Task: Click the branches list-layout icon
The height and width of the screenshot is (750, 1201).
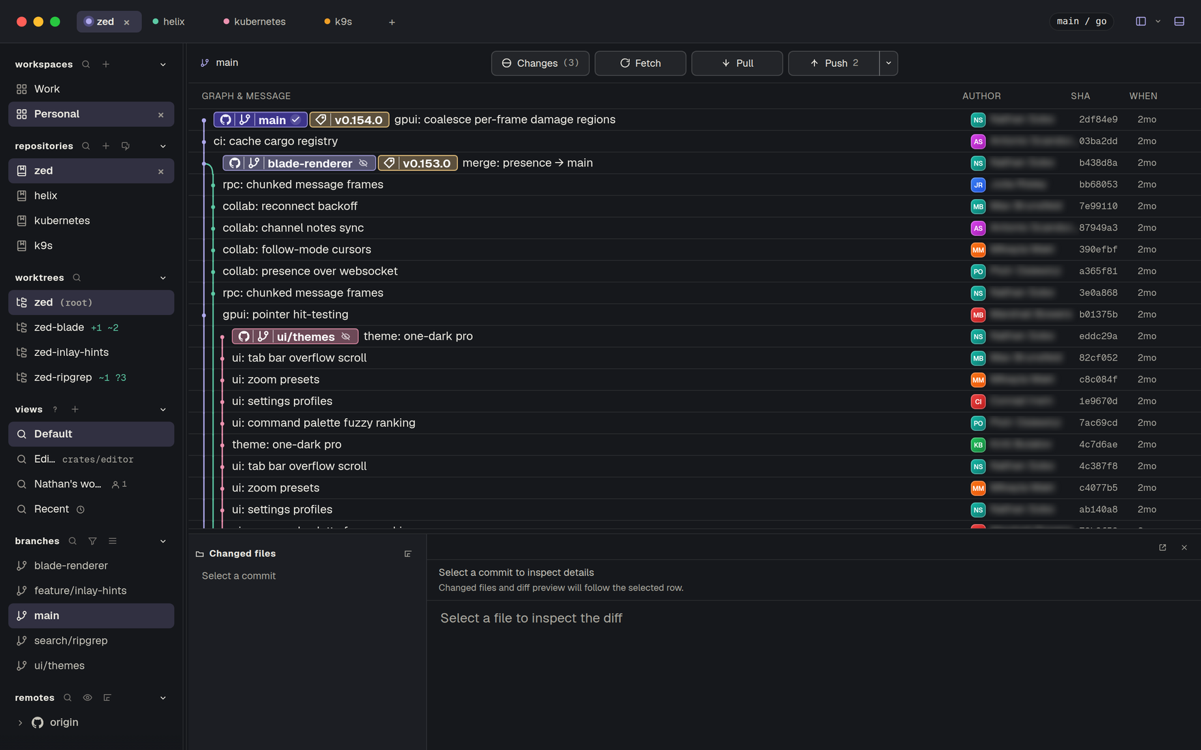Action: pyautogui.click(x=113, y=541)
